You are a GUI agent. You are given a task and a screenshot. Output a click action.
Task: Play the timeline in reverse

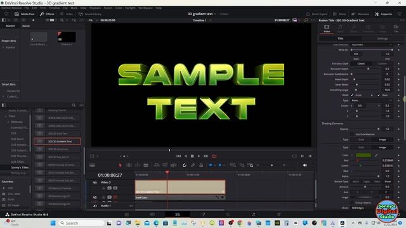pyautogui.click(x=185, y=156)
